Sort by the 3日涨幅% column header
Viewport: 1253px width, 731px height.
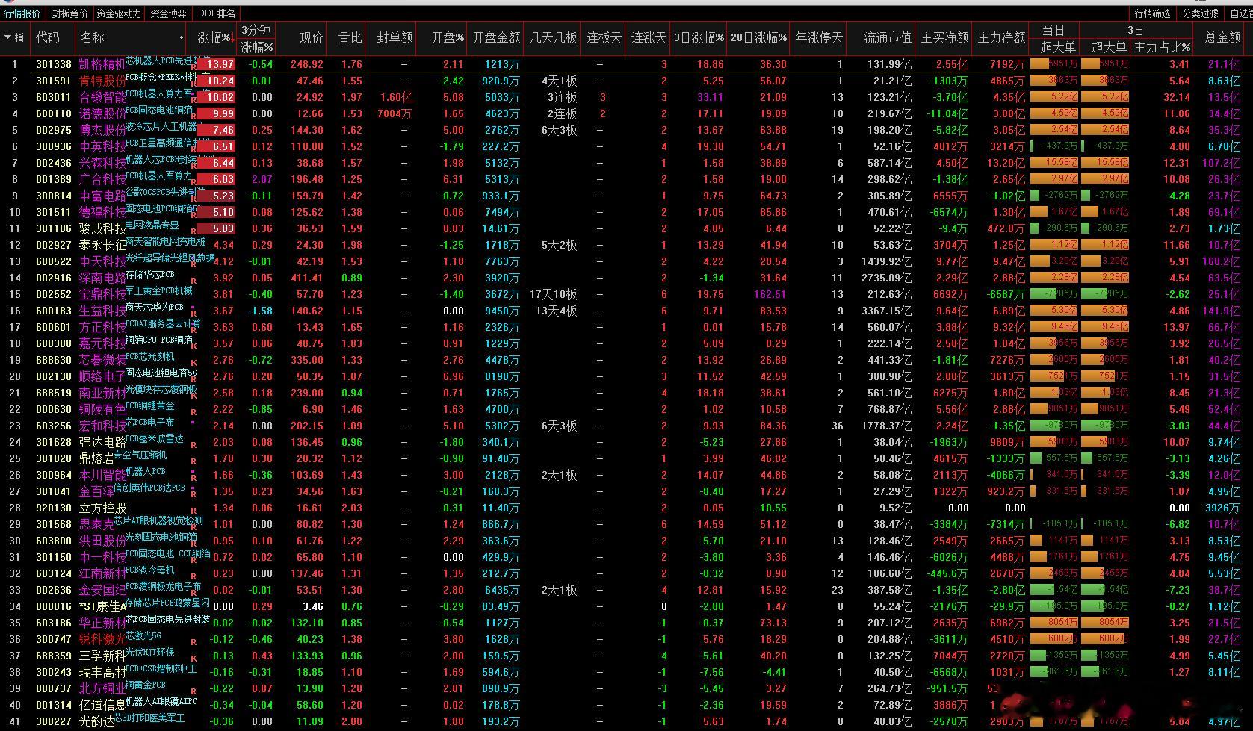(x=699, y=37)
